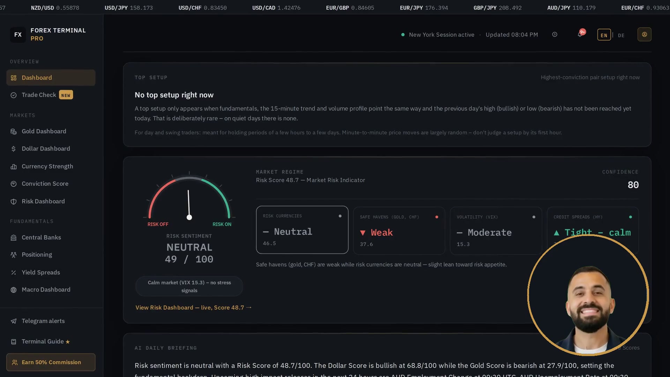The height and width of the screenshot is (377, 670).
Task: Select the Volatility (VIX) Moderate card
Action: [x=496, y=231]
